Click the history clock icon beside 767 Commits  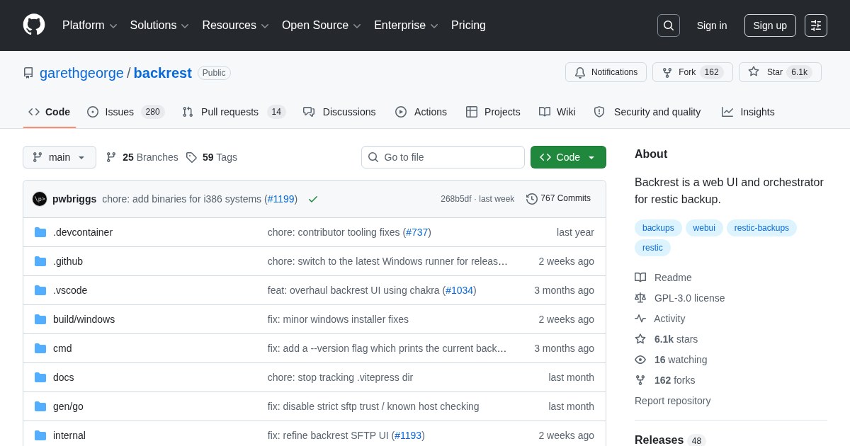click(x=532, y=199)
